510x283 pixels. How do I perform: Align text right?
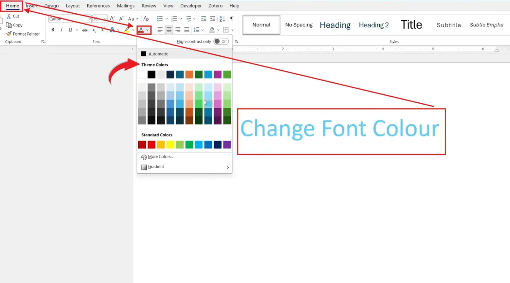coord(178,30)
